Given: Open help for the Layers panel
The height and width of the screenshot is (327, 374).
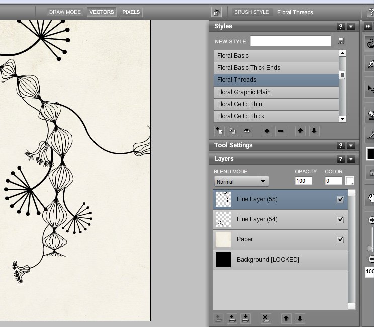Looking at the screenshot, I should (341, 159).
